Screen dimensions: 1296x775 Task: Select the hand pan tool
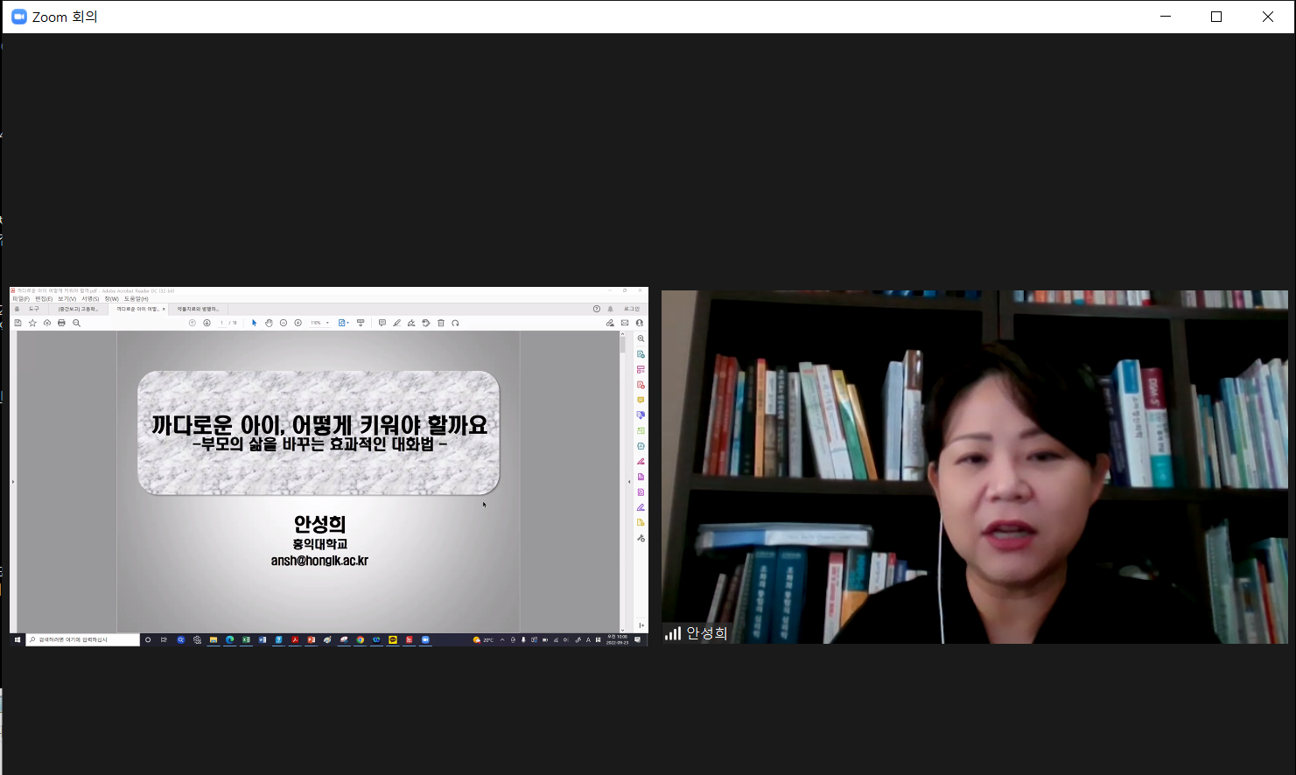point(269,323)
